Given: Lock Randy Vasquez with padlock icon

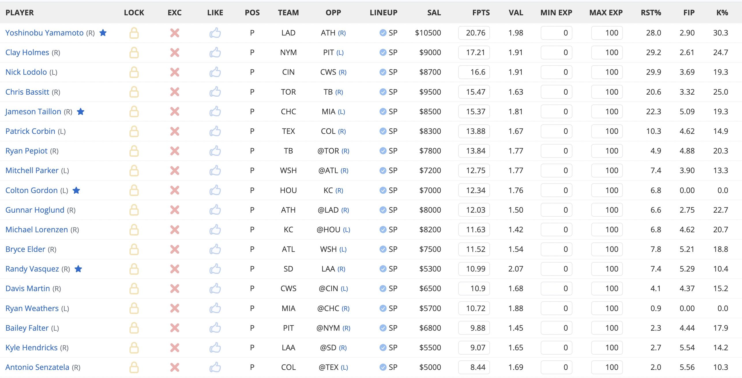Looking at the screenshot, I should pos(134,269).
